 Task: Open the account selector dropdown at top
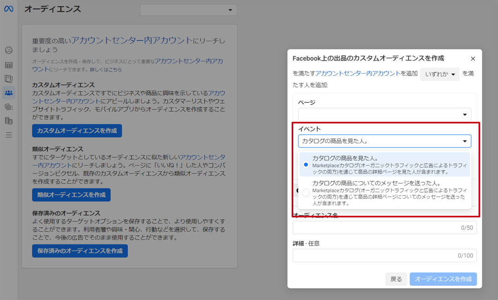click(x=188, y=10)
